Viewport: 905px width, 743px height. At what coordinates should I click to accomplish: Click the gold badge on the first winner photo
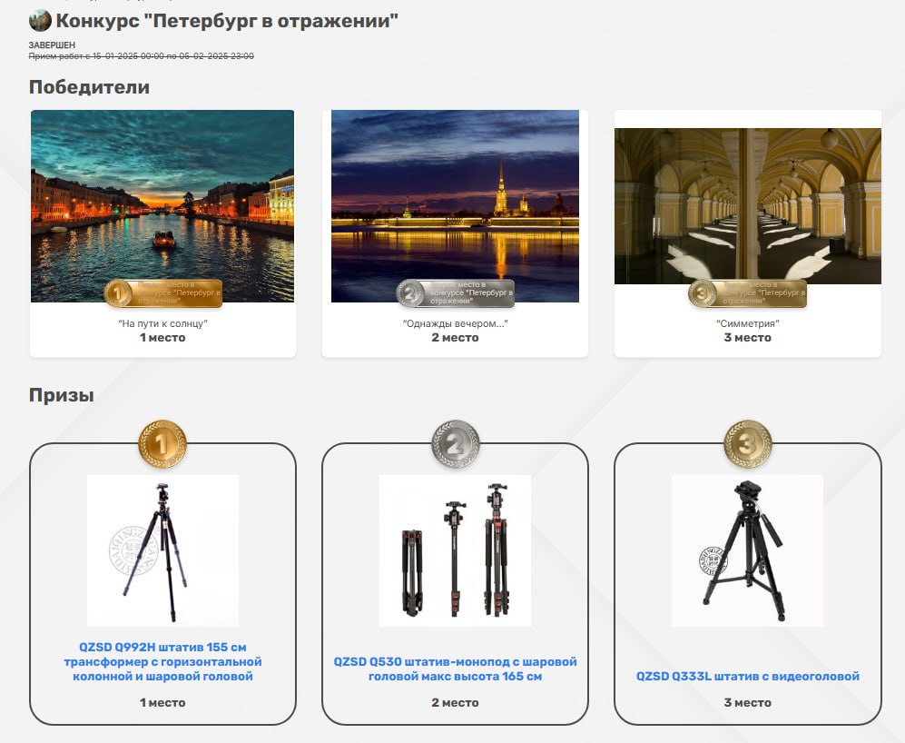pyautogui.click(x=162, y=293)
